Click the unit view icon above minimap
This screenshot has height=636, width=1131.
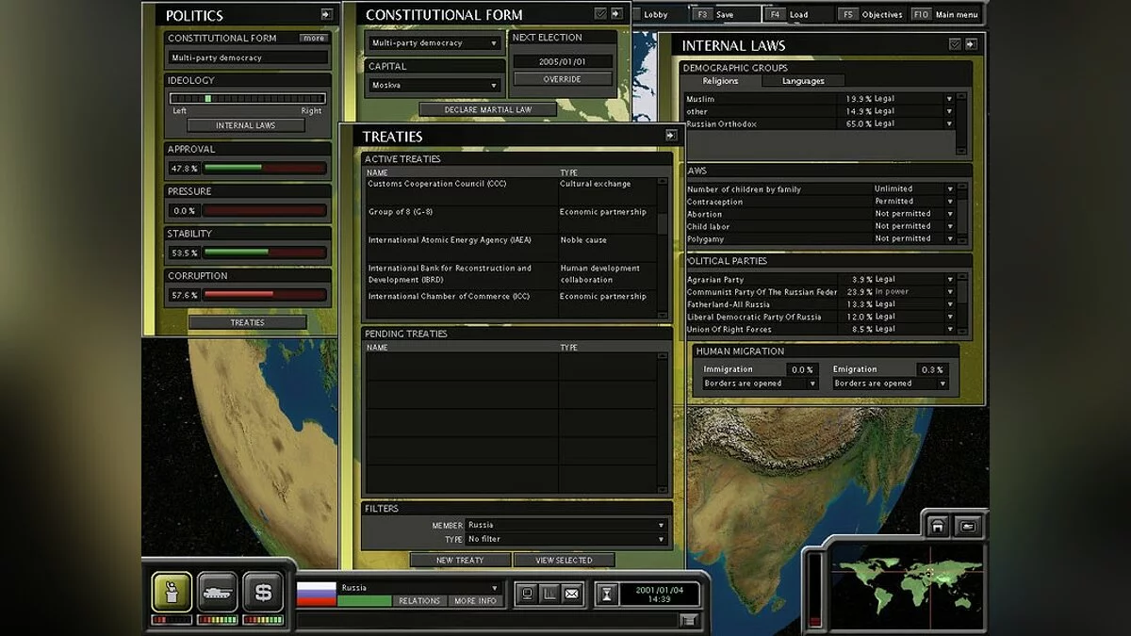click(968, 526)
